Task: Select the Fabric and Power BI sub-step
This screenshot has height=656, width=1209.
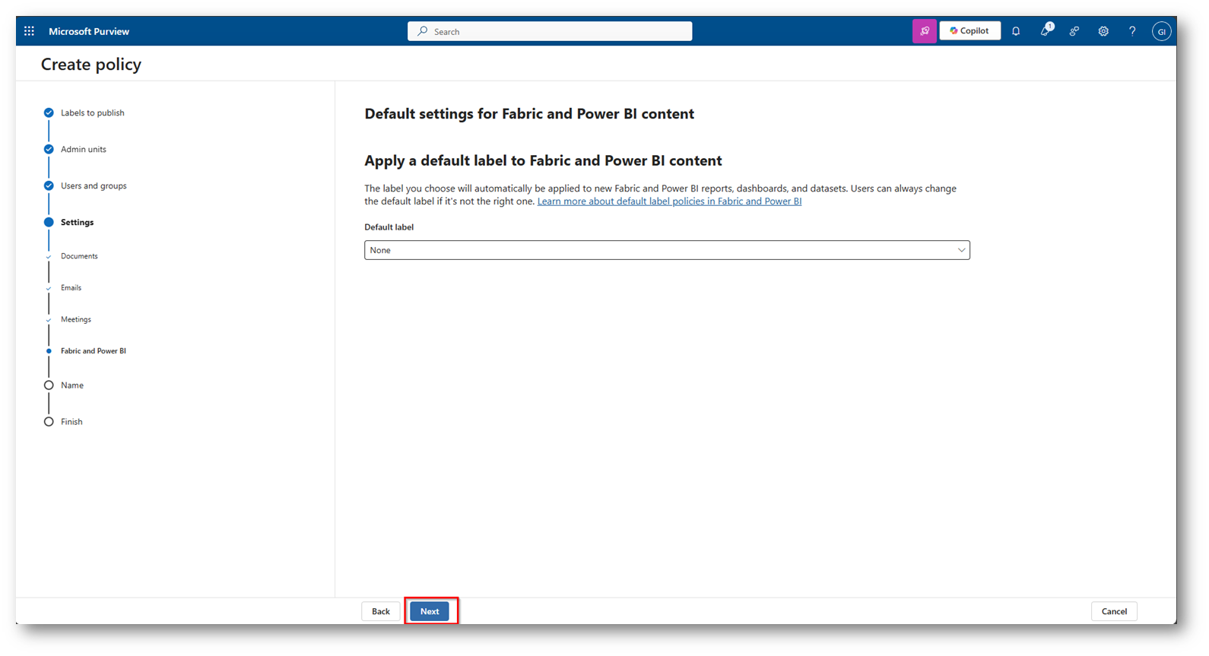Action: [x=93, y=351]
